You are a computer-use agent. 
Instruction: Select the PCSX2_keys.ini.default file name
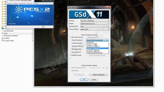tap(11, 36)
